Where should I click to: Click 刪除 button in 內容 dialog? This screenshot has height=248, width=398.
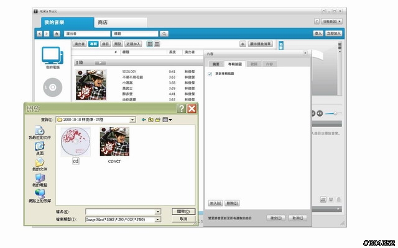pyautogui.click(x=232, y=203)
